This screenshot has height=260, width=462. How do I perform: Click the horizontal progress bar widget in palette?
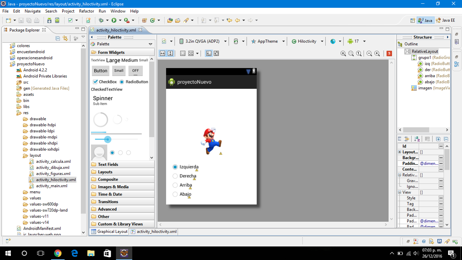(117, 133)
